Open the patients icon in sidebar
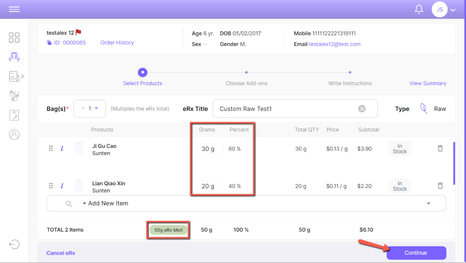The image size is (466, 263). [14, 57]
